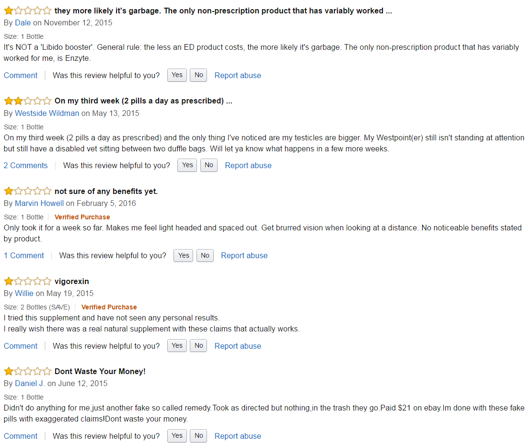View the 2 Comments on Westside Wildman's review
Screen dimensions: 531x445
pyautogui.click(x=25, y=165)
